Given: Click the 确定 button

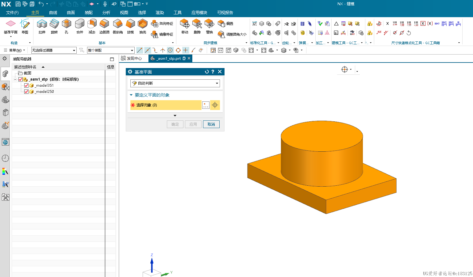Looking at the screenshot, I should [x=175, y=124].
